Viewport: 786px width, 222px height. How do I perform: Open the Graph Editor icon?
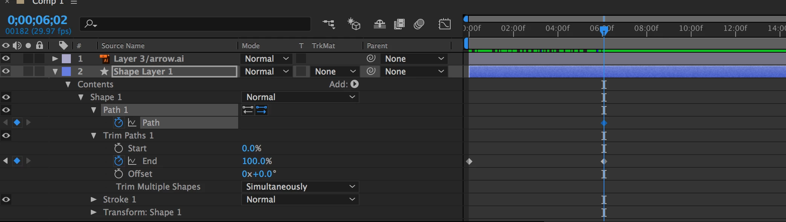pyautogui.click(x=445, y=24)
